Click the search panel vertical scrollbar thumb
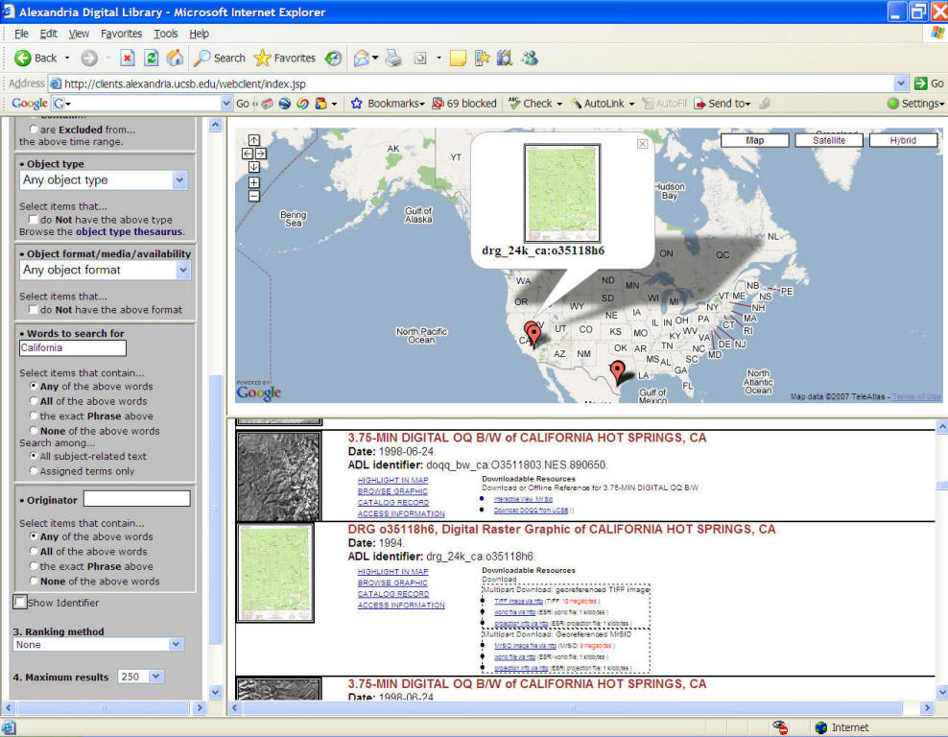Viewport: 948px width, 737px height. [215, 510]
